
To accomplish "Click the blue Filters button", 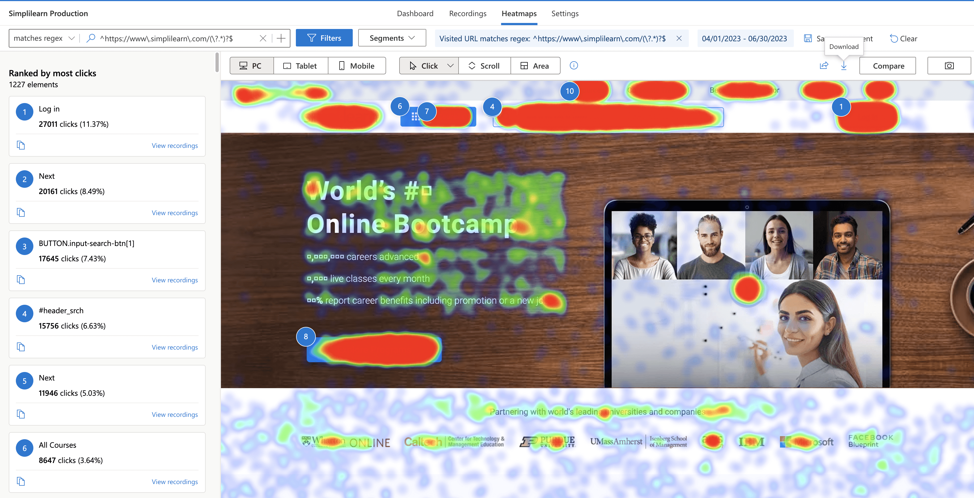I will tap(324, 38).
